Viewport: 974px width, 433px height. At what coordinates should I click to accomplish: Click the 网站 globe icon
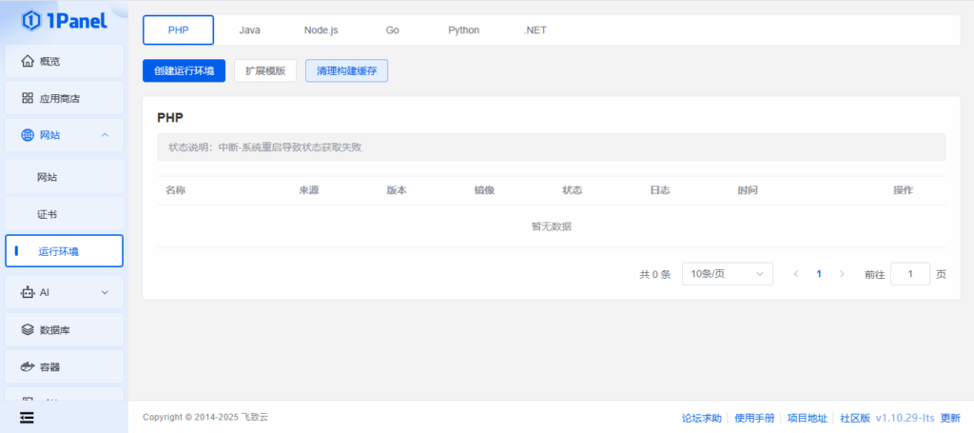(28, 135)
